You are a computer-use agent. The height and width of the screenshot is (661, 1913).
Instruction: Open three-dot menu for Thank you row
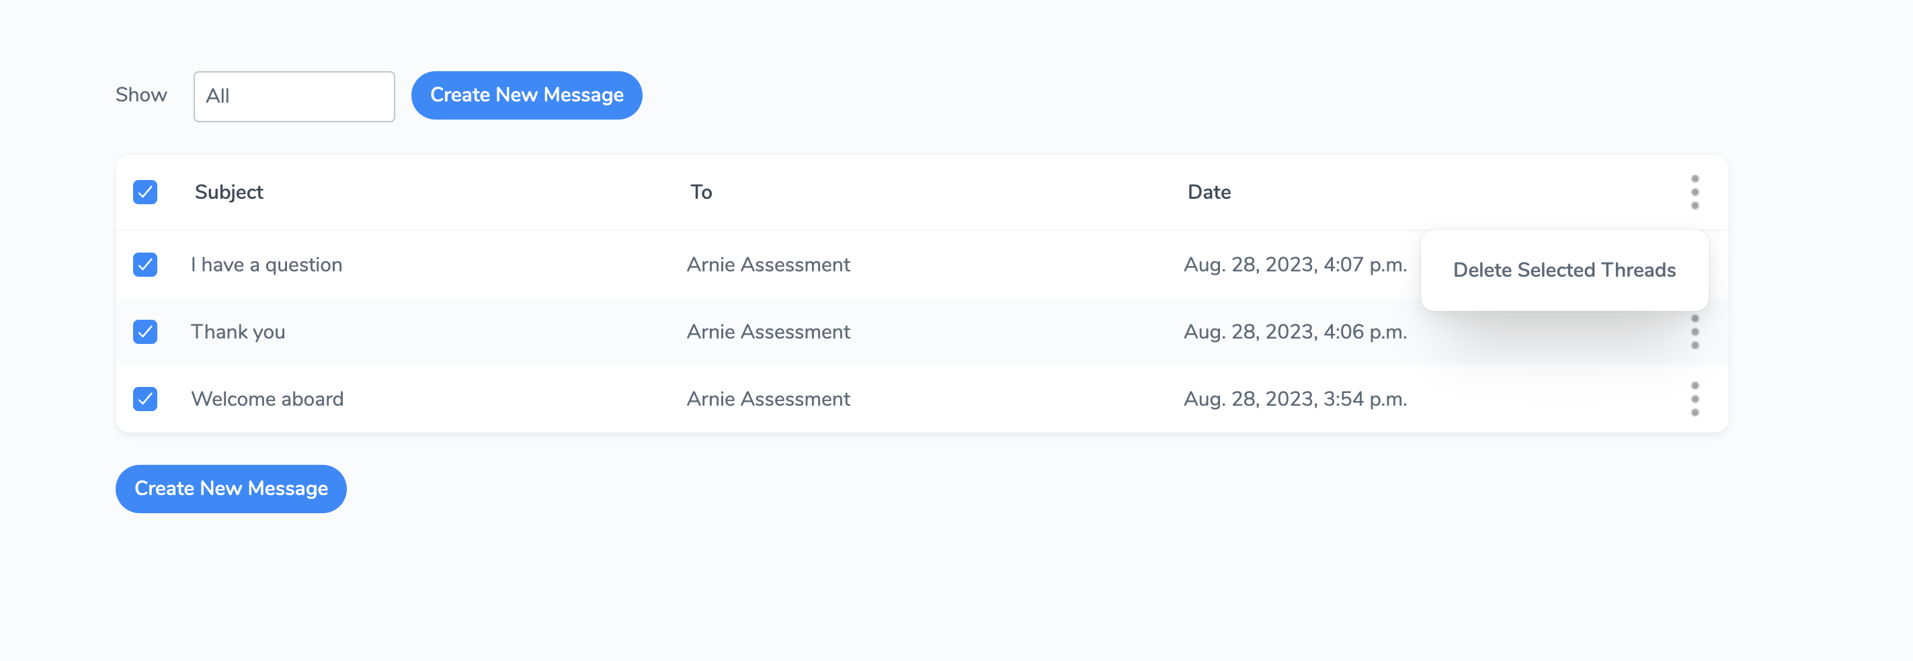1695,332
